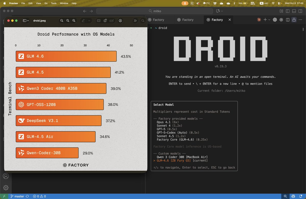Open Copilot status in status bar

[x=294, y=196]
